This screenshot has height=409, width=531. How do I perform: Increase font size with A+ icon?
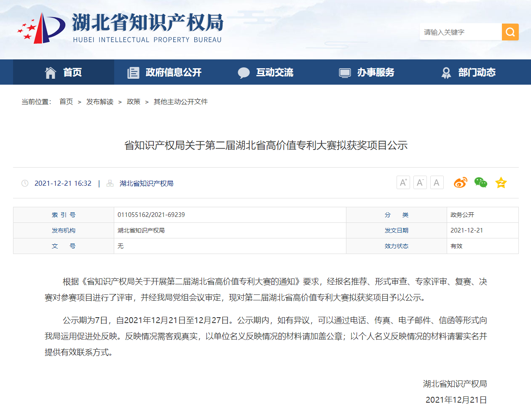point(403,182)
